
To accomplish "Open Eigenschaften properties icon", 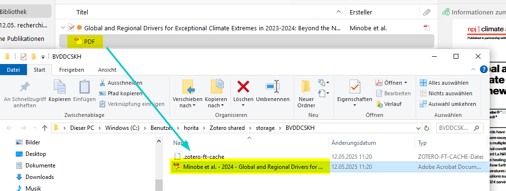I will pyautogui.click(x=354, y=87).
